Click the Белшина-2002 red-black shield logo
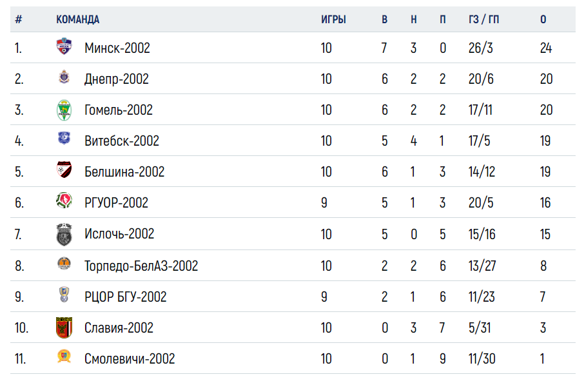The image size is (584, 381). click(64, 170)
